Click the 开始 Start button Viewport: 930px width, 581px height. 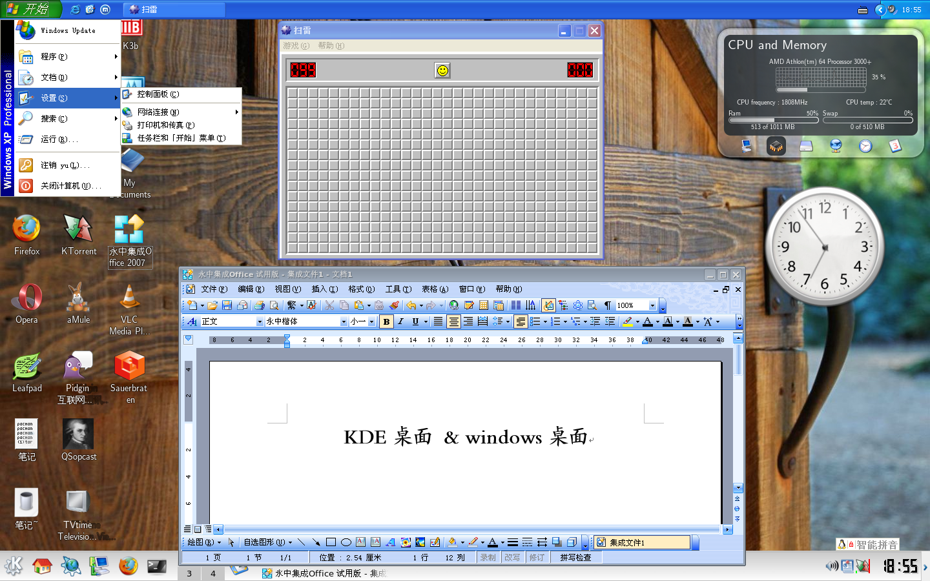pos(30,9)
